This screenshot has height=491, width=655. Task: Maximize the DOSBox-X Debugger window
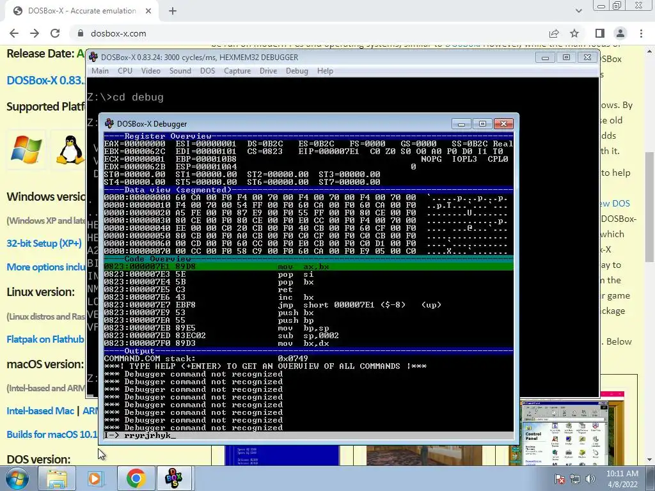(482, 123)
